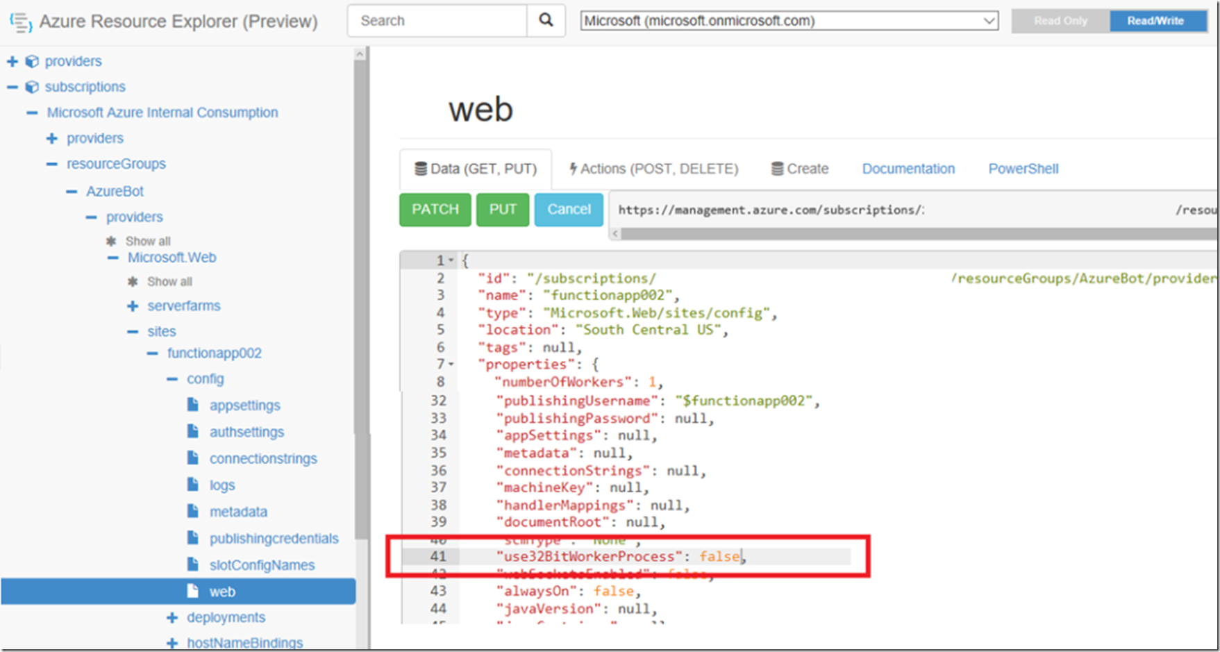Viewport: 1220px width, 652px height.
Task: Collapse the resourceGroups node
Action: [x=52, y=164]
